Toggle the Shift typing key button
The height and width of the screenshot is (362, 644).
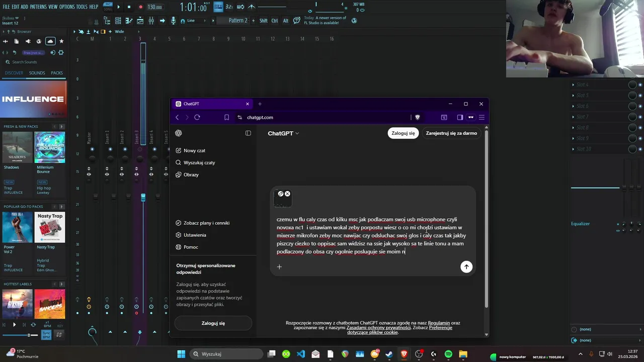pos(264,21)
